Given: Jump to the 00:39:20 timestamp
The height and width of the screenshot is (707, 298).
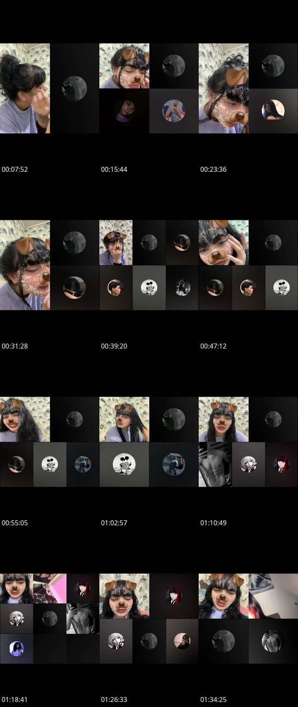Looking at the screenshot, I should 114,346.
